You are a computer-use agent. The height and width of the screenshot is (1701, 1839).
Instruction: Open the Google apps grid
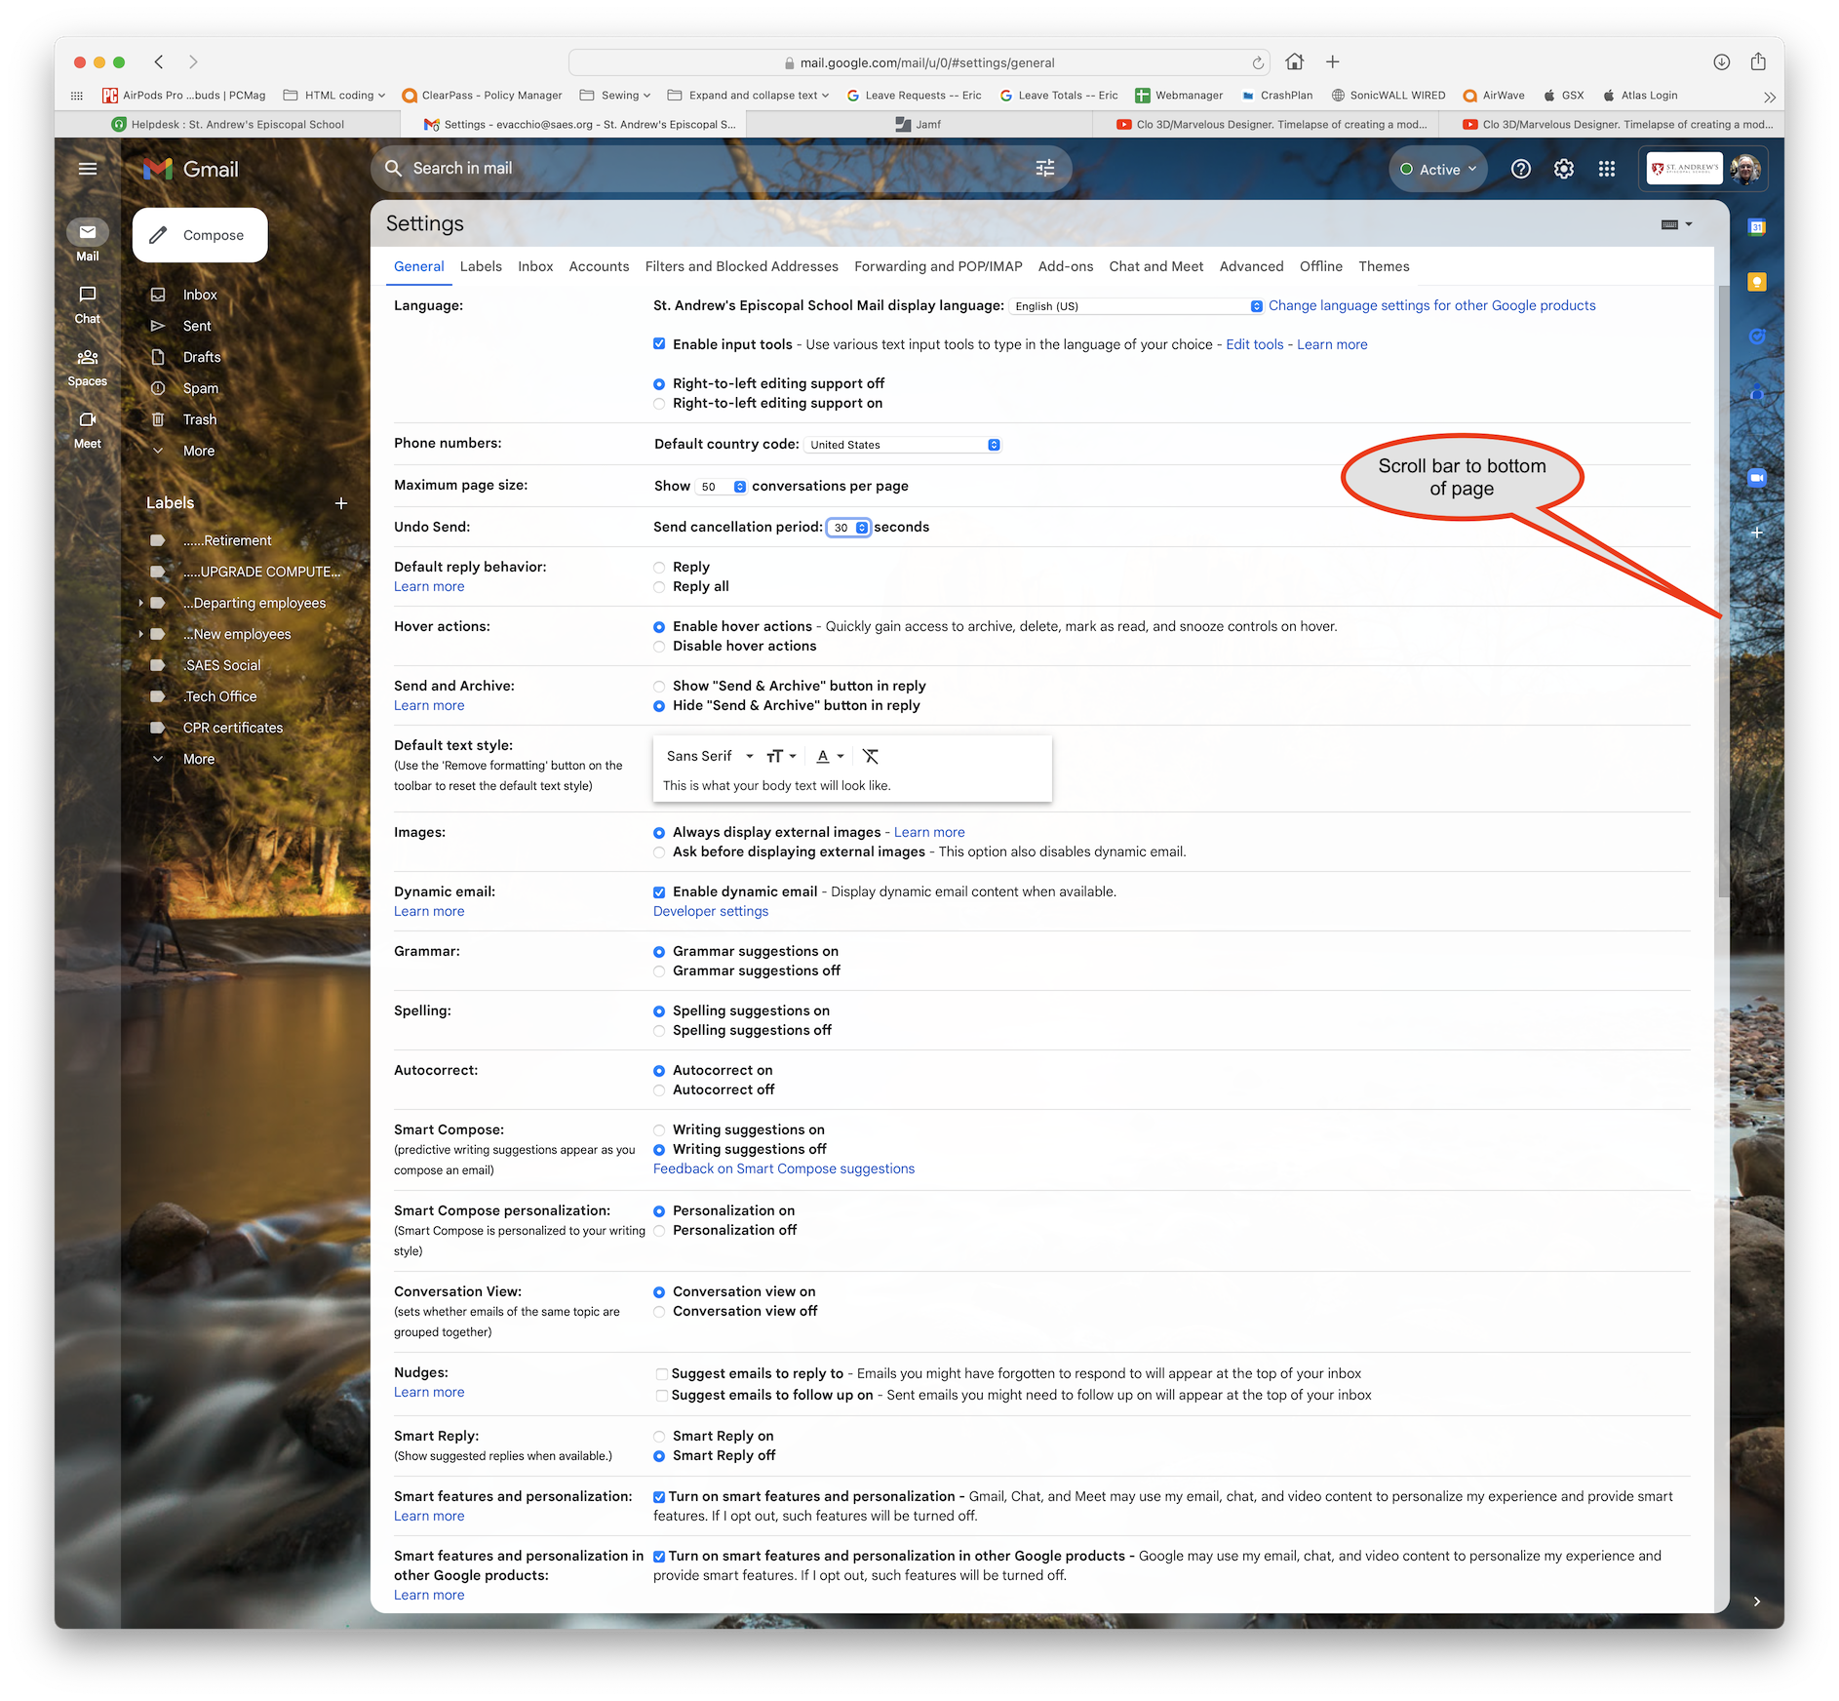point(1607,169)
